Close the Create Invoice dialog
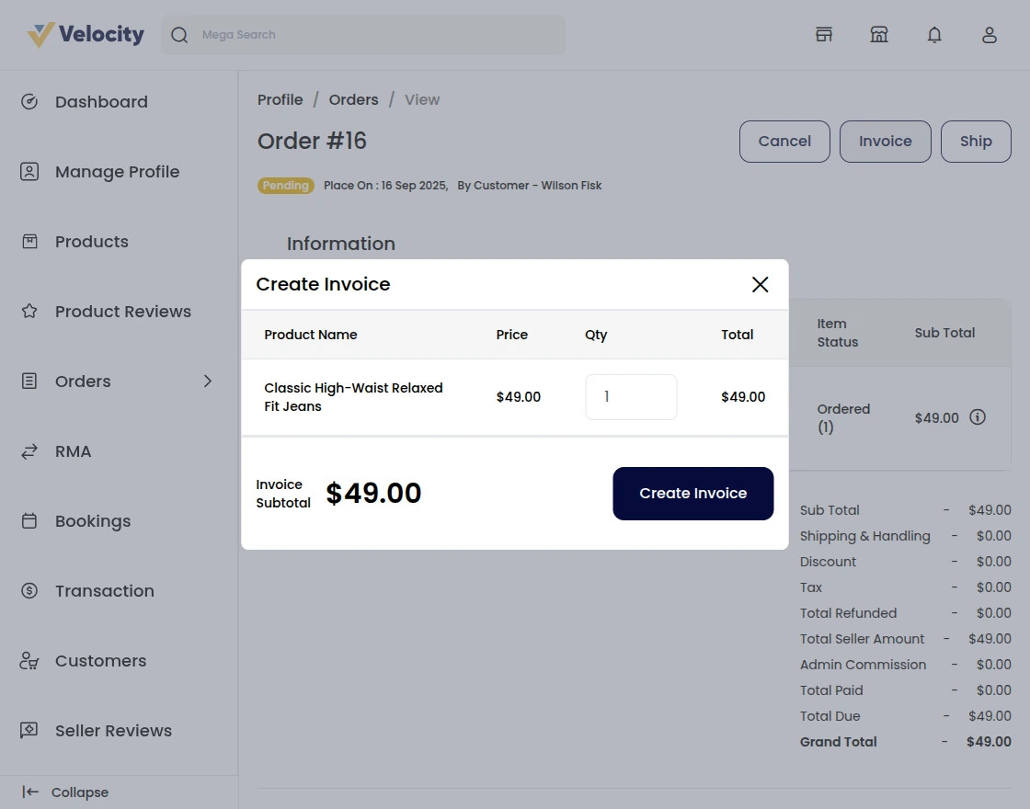1030x809 pixels. click(760, 285)
